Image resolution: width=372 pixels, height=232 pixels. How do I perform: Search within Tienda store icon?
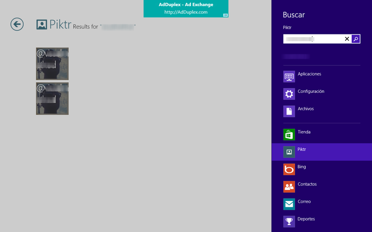point(289,134)
